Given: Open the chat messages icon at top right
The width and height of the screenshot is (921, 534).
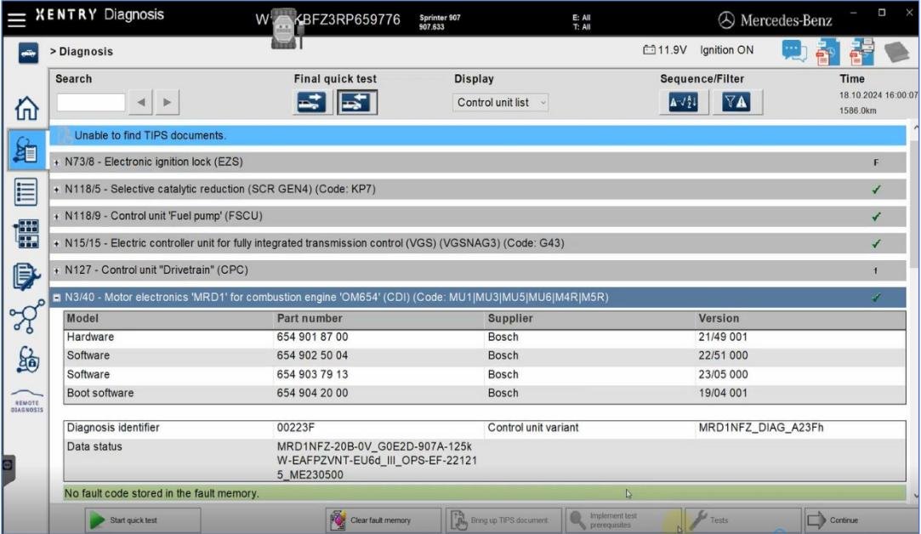Looking at the screenshot, I should (794, 51).
